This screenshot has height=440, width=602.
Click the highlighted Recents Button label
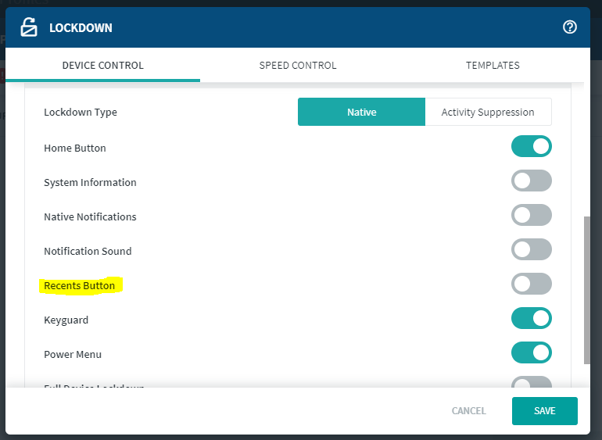(79, 286)
